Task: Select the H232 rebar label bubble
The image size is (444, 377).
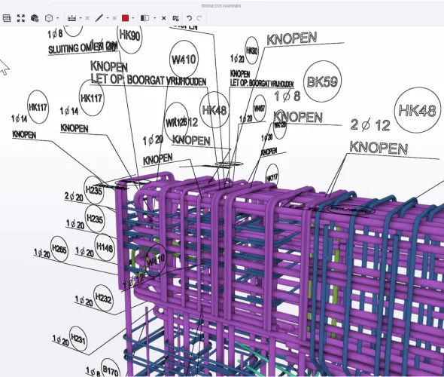Action: [103, 298]
